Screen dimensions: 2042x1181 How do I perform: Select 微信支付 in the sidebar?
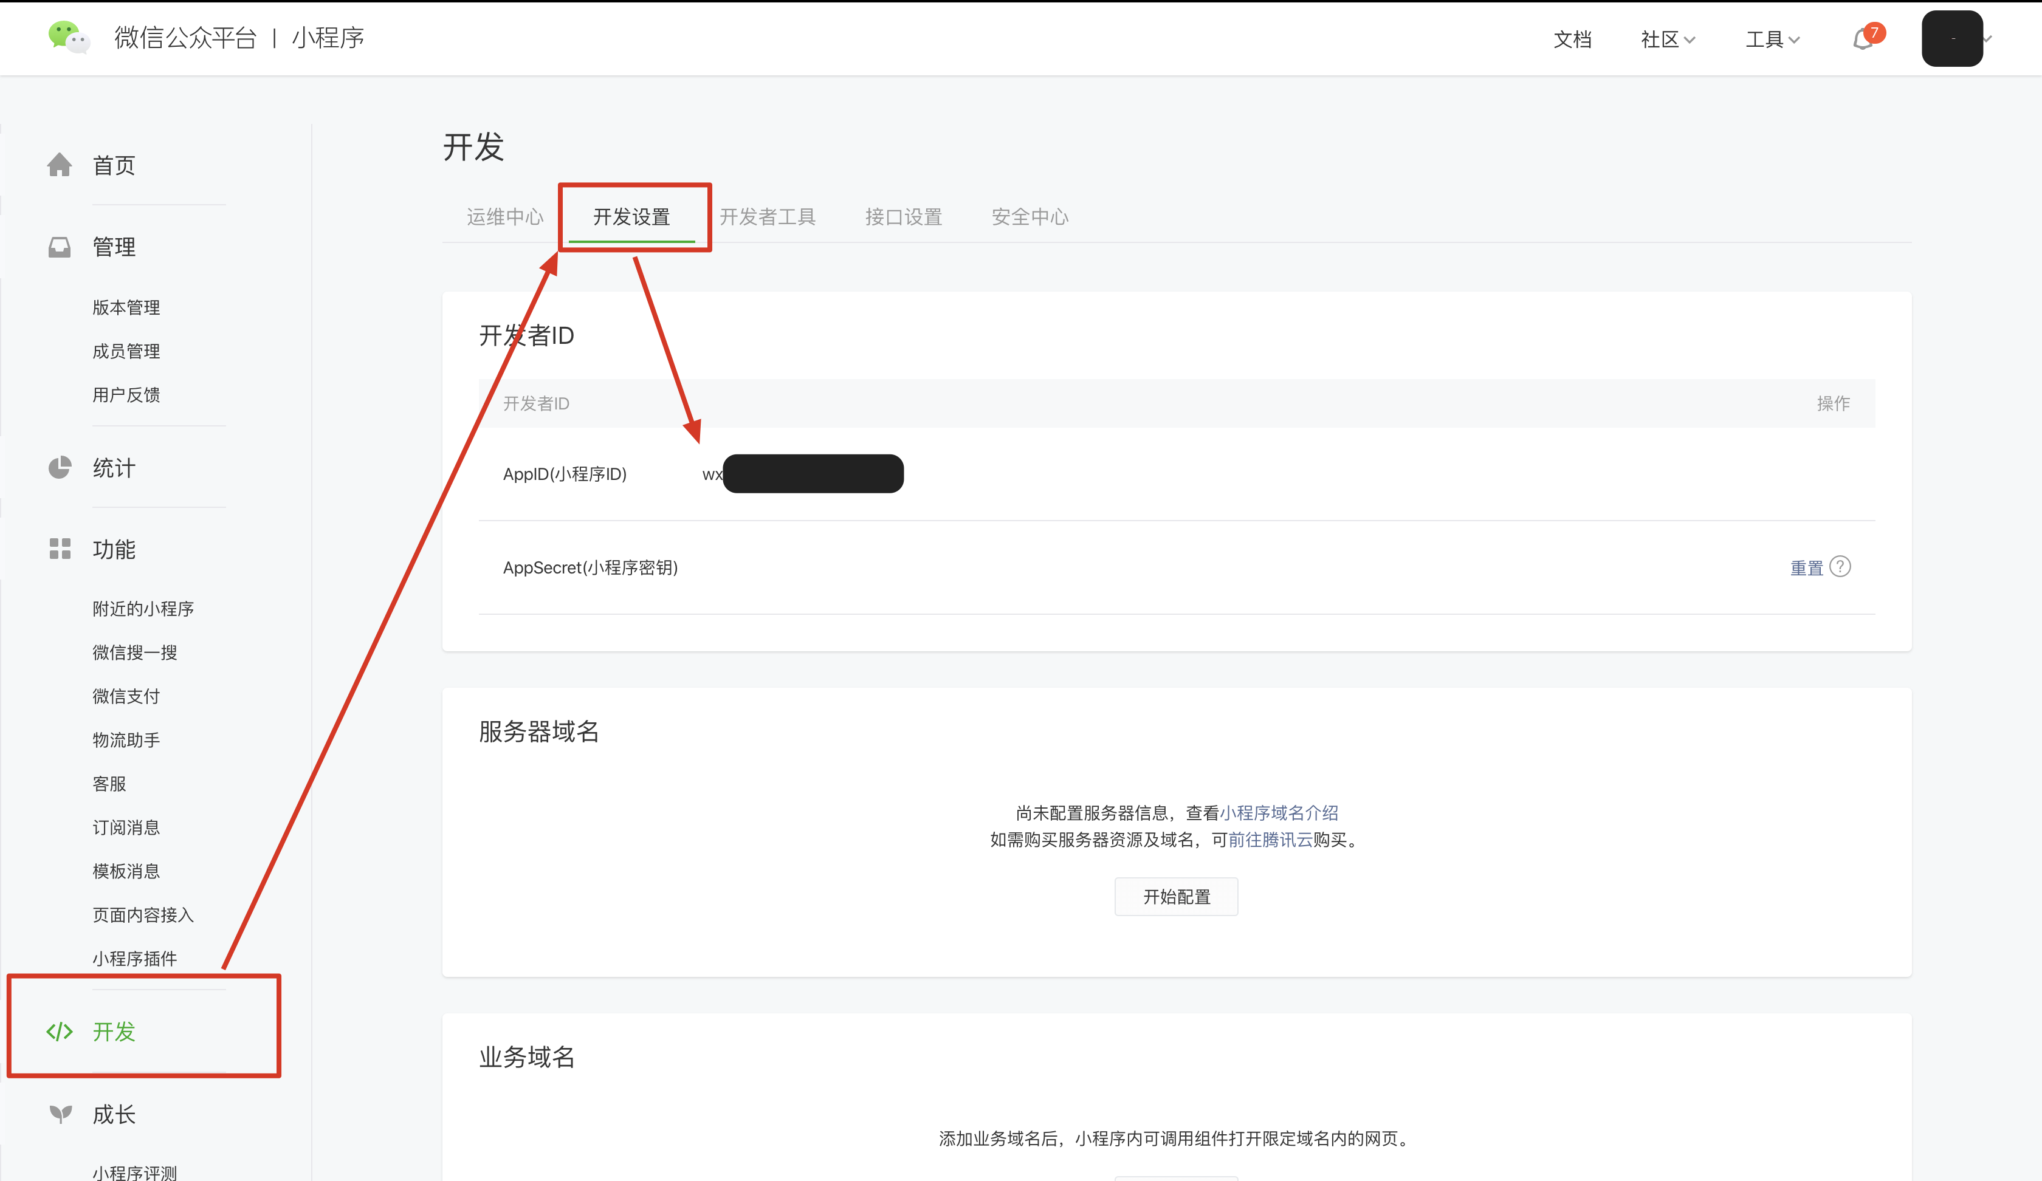click(126, 696)
